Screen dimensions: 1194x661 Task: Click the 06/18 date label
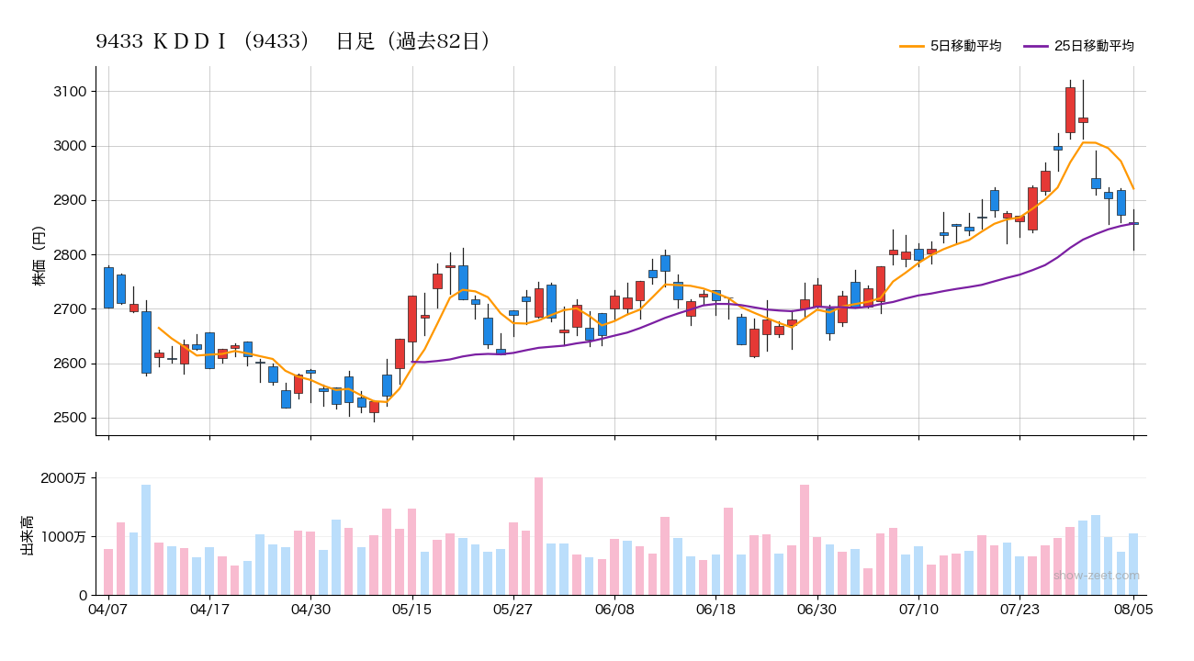pyautogui.click(x=715, y=609)
